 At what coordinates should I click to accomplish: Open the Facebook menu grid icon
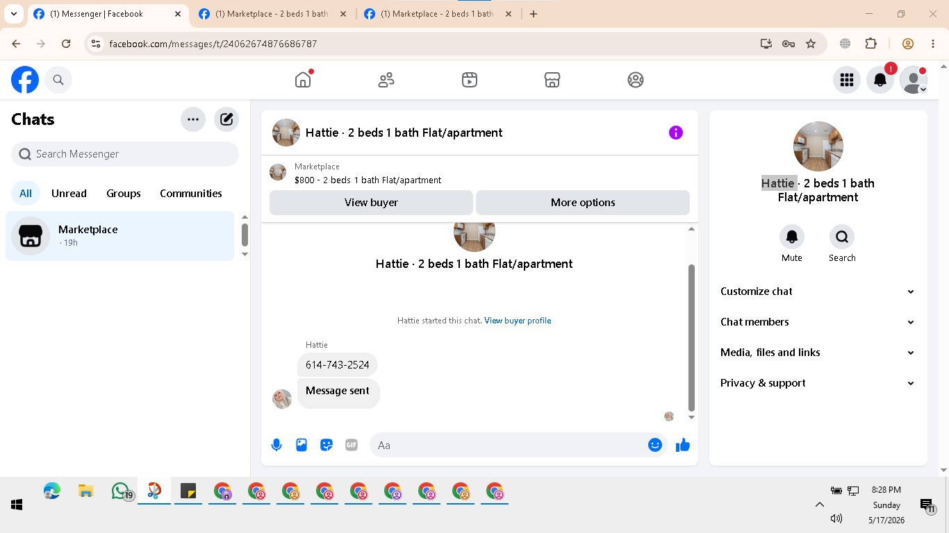tap(847, 80)
